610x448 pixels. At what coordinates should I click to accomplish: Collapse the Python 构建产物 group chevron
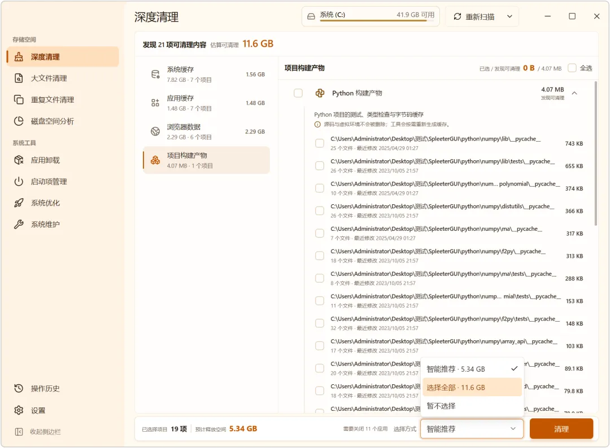(x=574, y=93)
